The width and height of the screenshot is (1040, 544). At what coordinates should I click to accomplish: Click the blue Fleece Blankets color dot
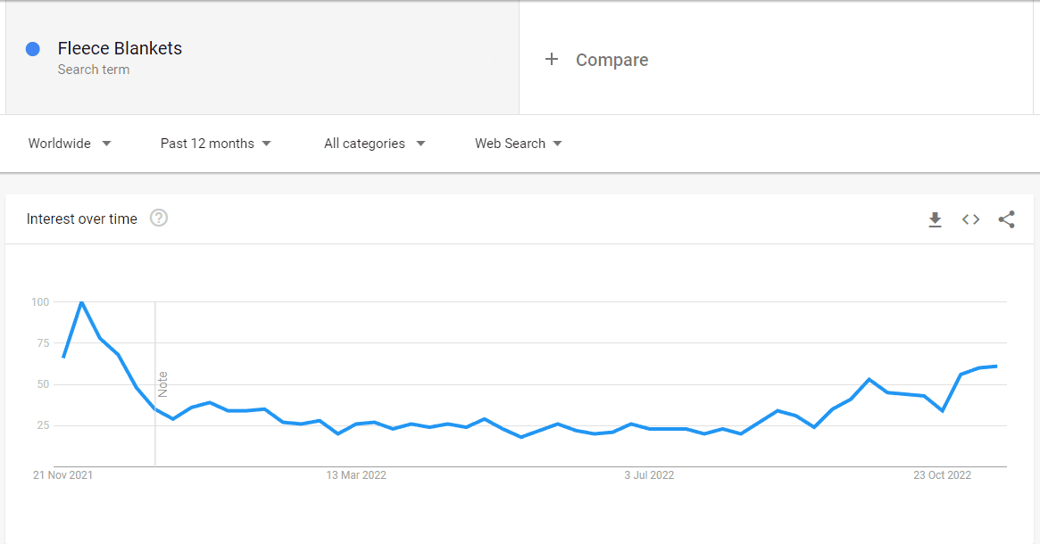32,49
